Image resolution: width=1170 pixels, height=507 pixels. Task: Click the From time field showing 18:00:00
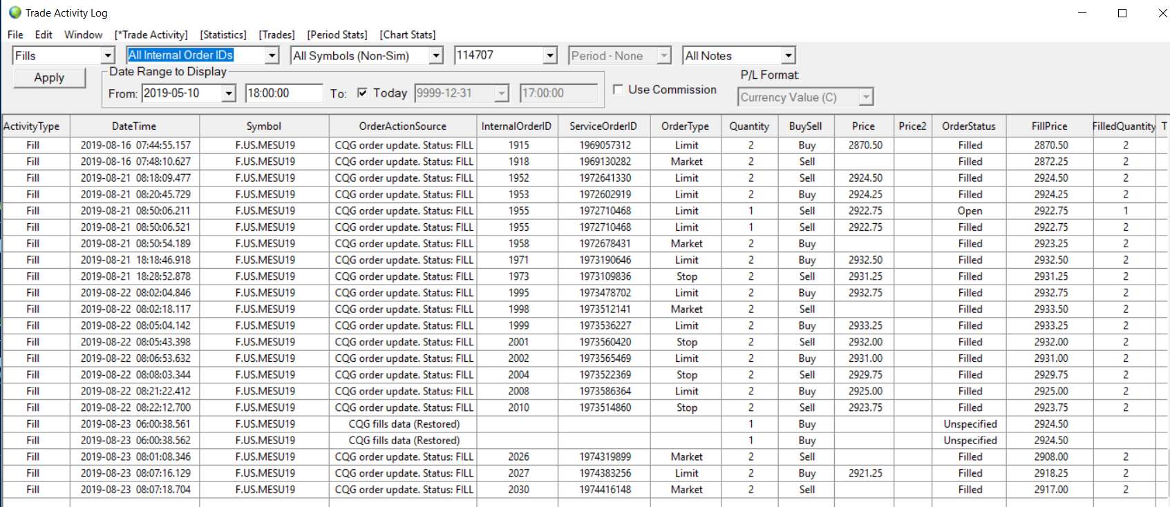coord(284,93)
